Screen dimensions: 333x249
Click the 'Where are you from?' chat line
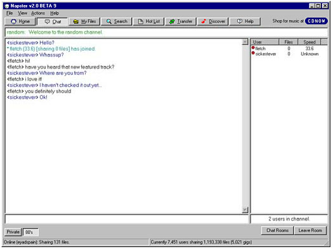(x=47, y=73)
